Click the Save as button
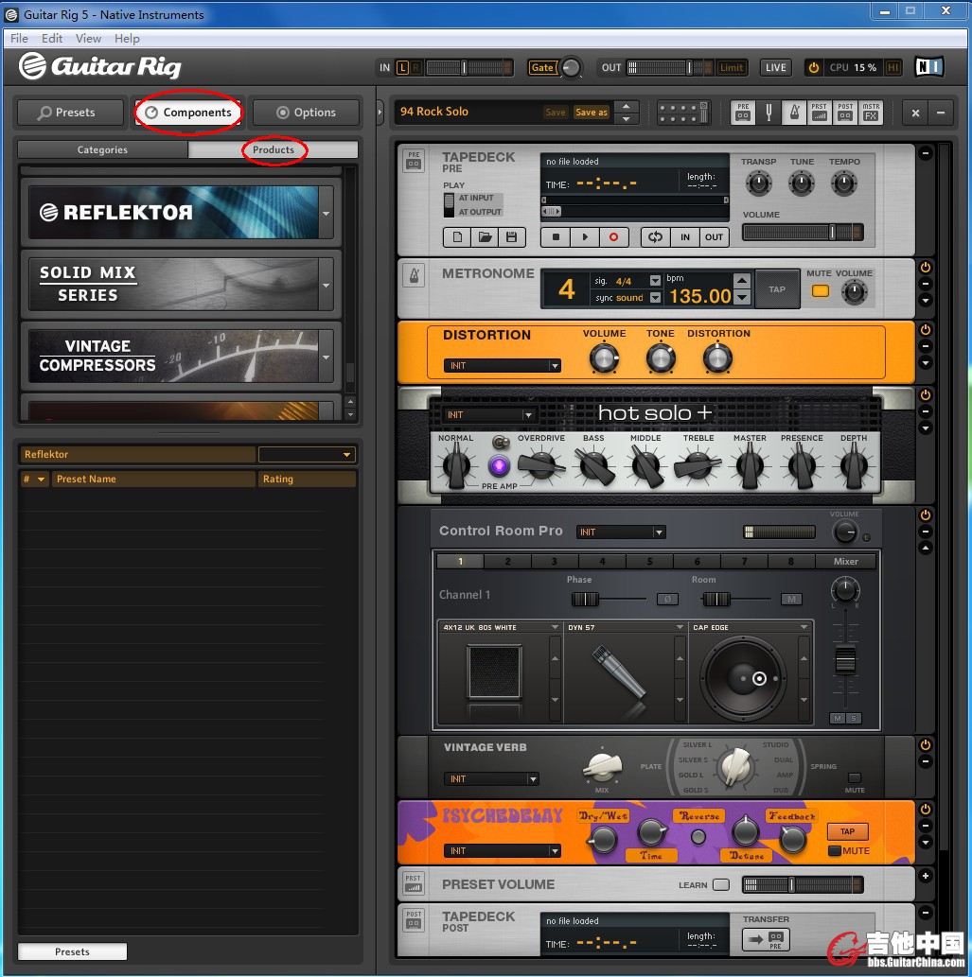 592,113
